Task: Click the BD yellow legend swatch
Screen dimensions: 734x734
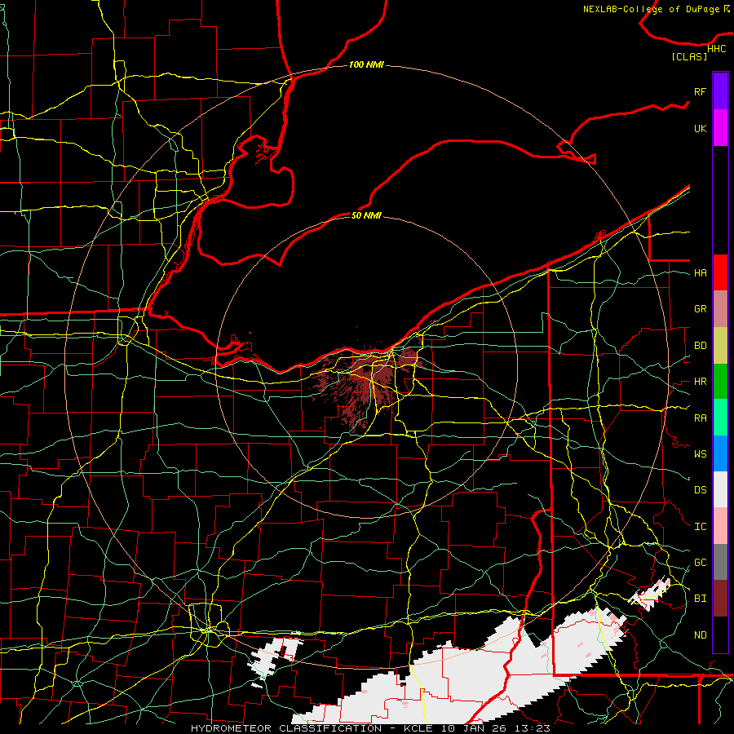Action: (720, 346)
